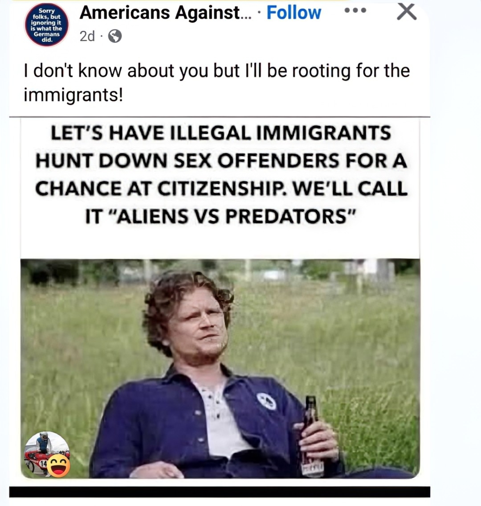
Task: Close the post with the X icon
Action: [x=407, y=12]
